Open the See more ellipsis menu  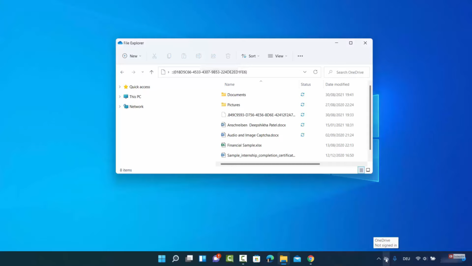300,56
